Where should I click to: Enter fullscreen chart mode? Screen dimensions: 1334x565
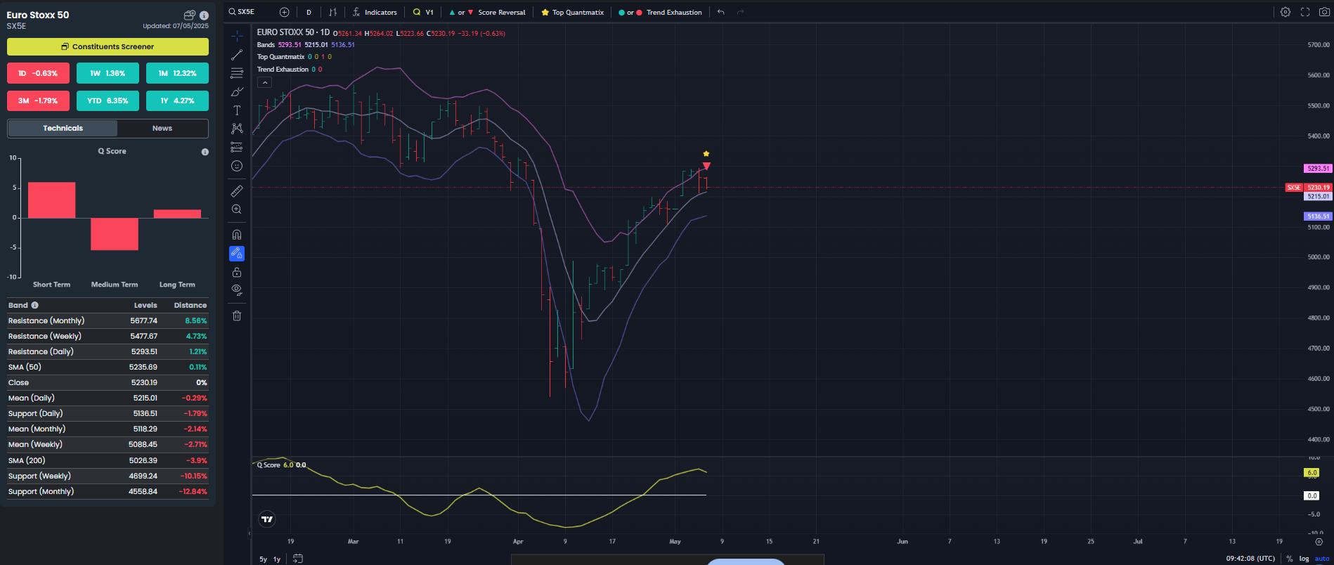(1305, 12)
